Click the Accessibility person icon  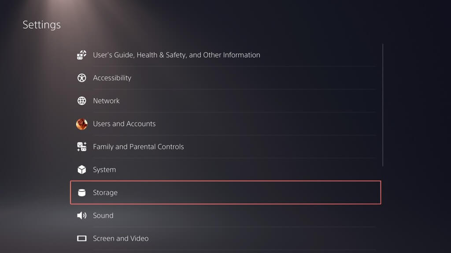click(82, 78)
